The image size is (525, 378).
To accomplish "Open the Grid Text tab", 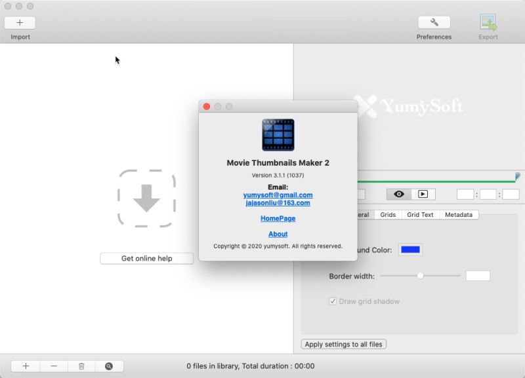I will tap(420, 215).
